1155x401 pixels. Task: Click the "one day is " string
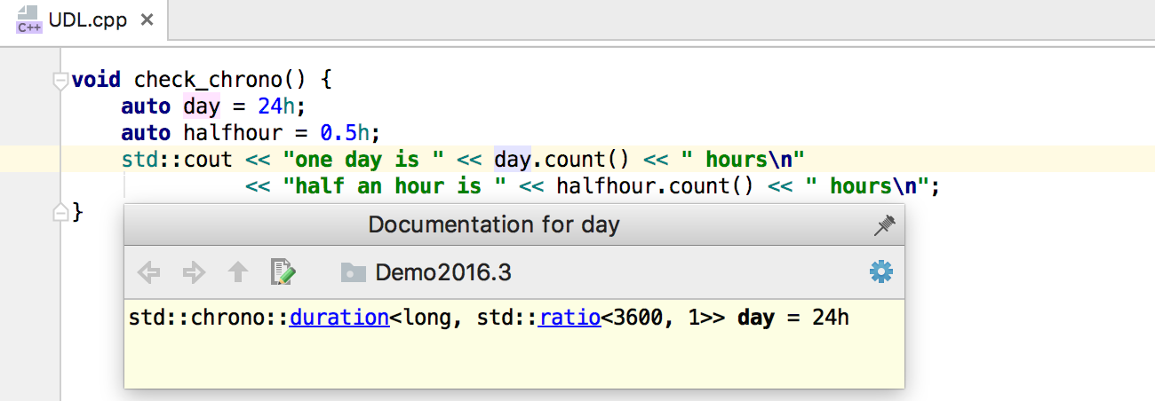pos(364,160)
